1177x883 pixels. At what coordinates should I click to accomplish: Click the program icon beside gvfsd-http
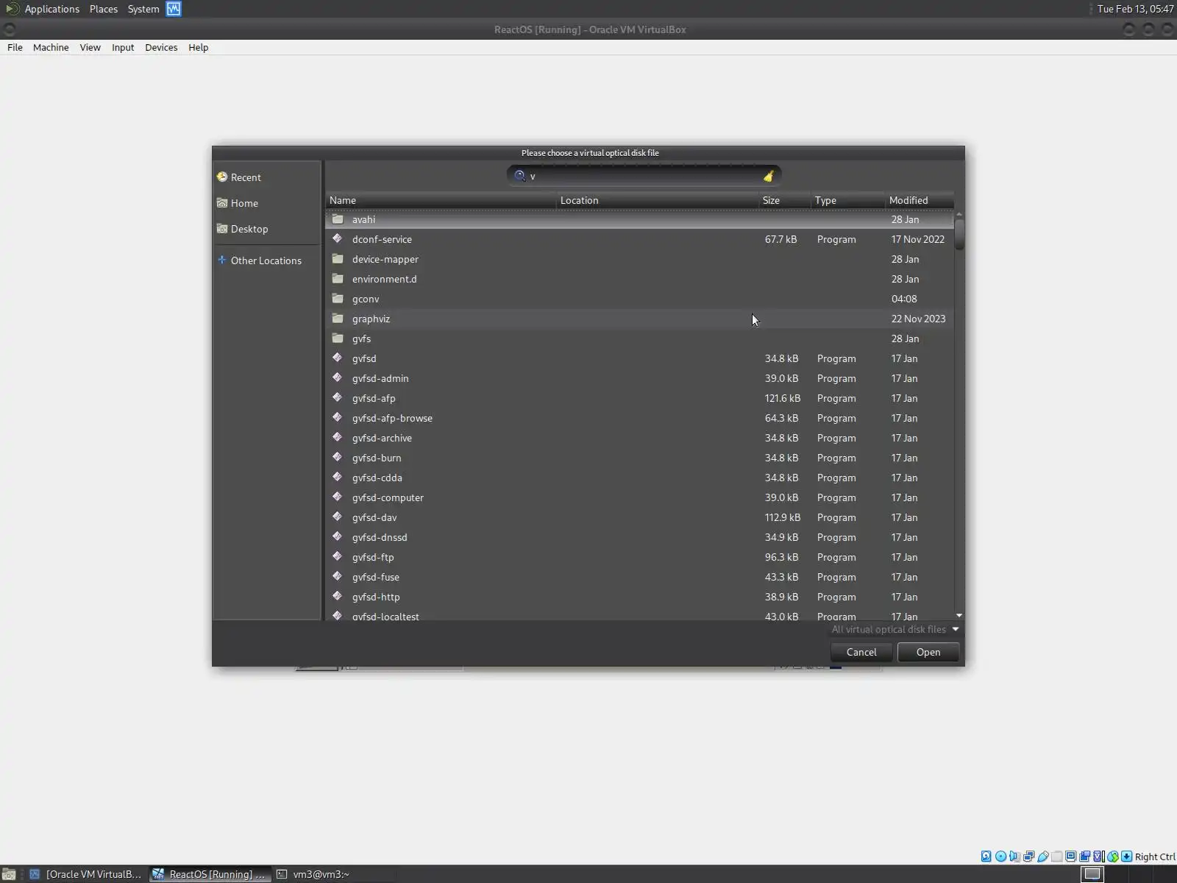click(338, 596)
